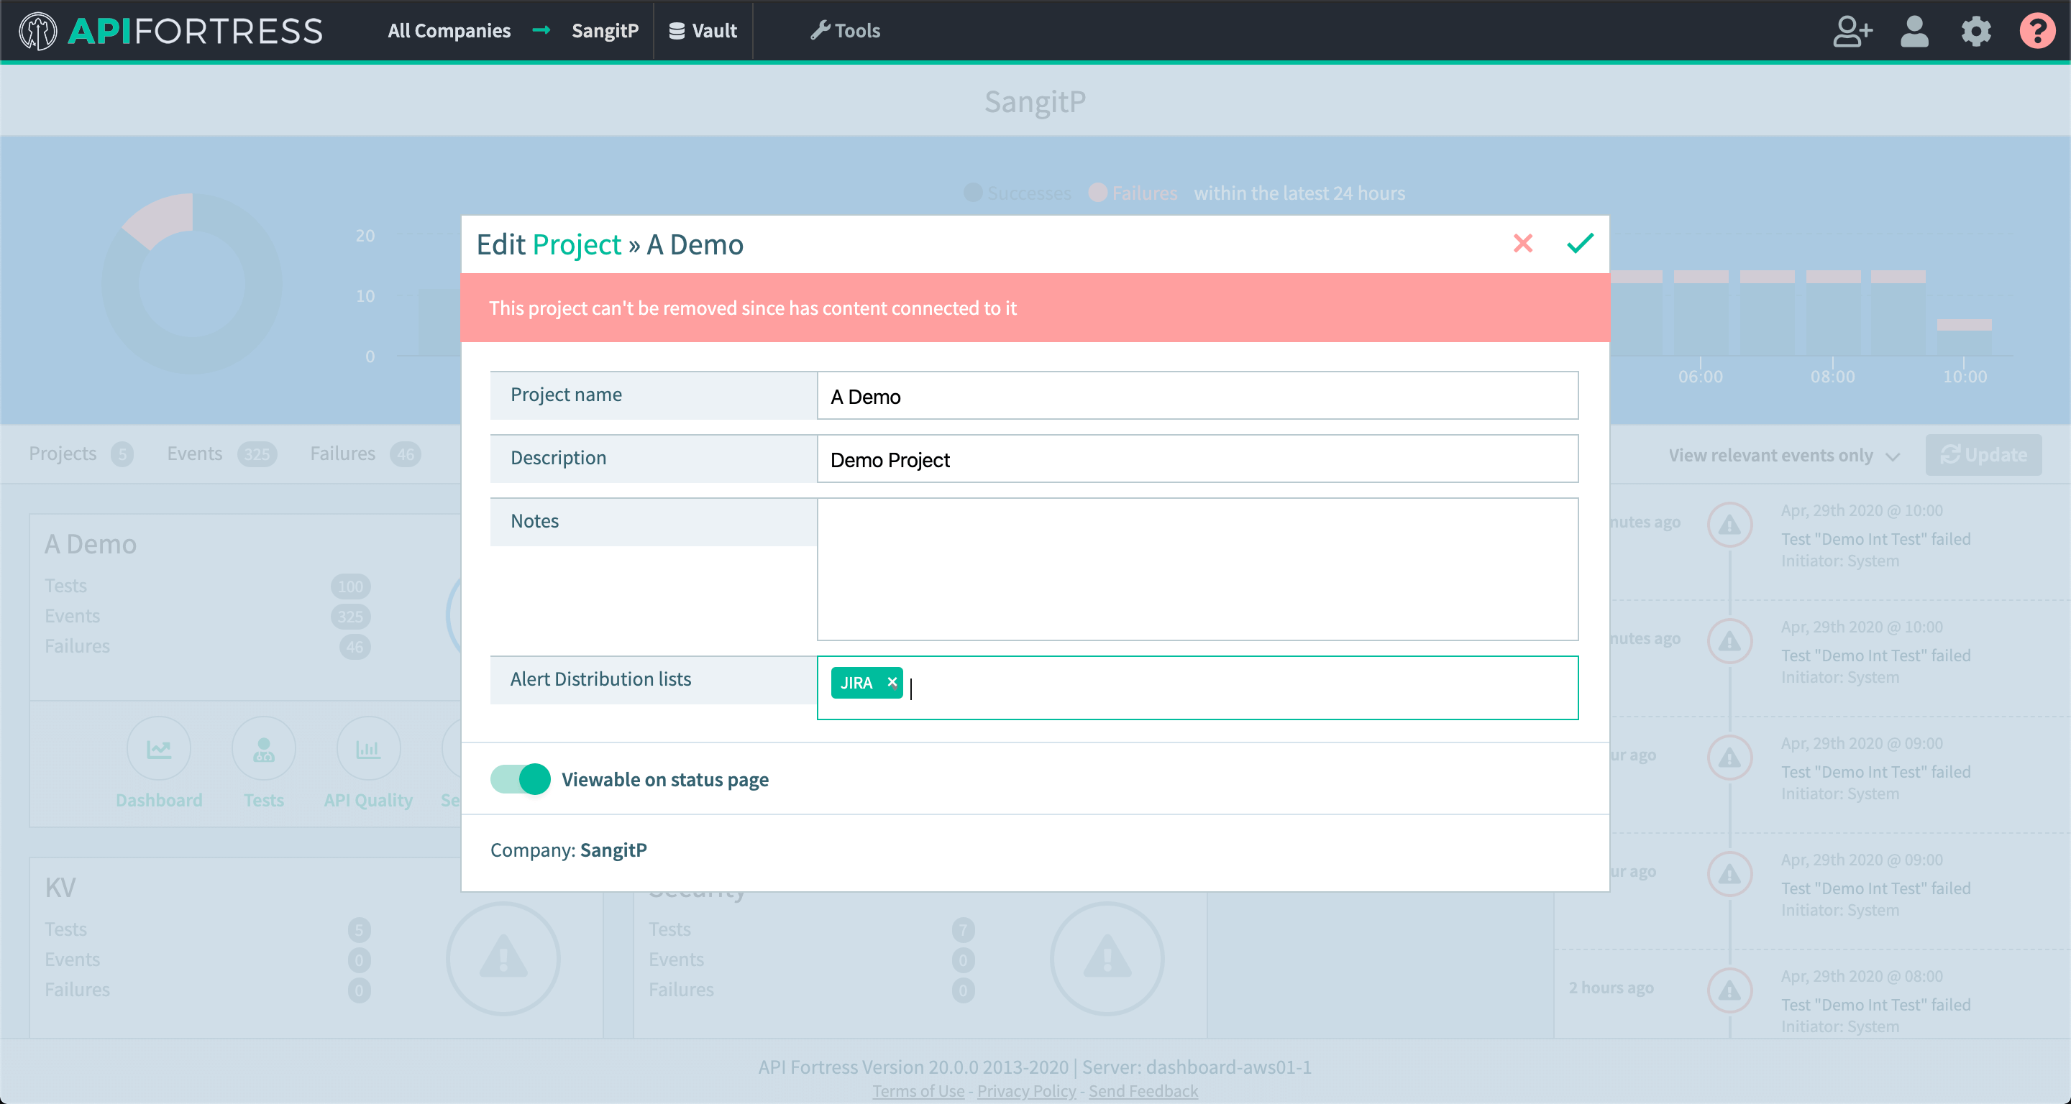Click the Notes text area field
2071x1104 pixels.
click(1197, 569)
